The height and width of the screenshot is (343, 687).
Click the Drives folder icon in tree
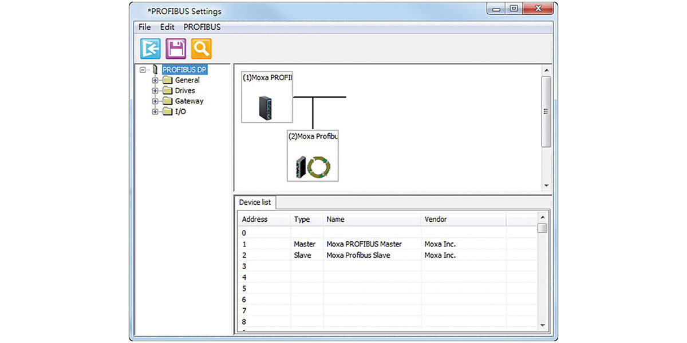(167, 91)
